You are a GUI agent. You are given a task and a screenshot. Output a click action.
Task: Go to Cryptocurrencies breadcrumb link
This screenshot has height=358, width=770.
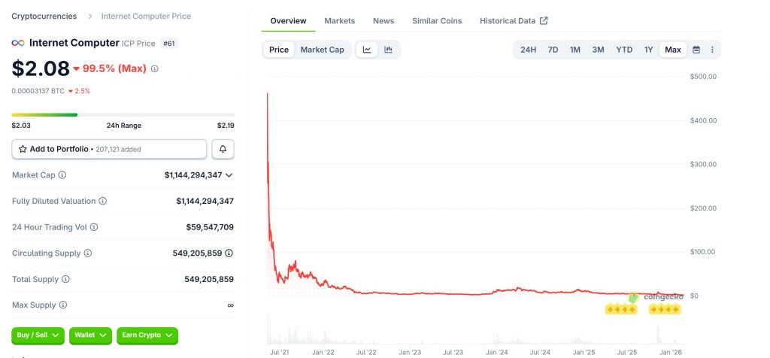[x=43, y=16]
